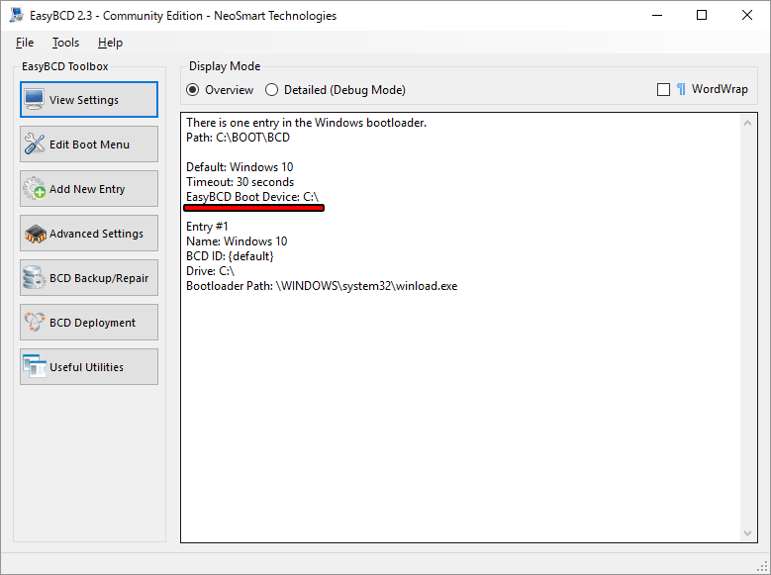Click the text 'Path: C:\BOOT\BCD'
771x575 pixels.
(x=238, y=138)
